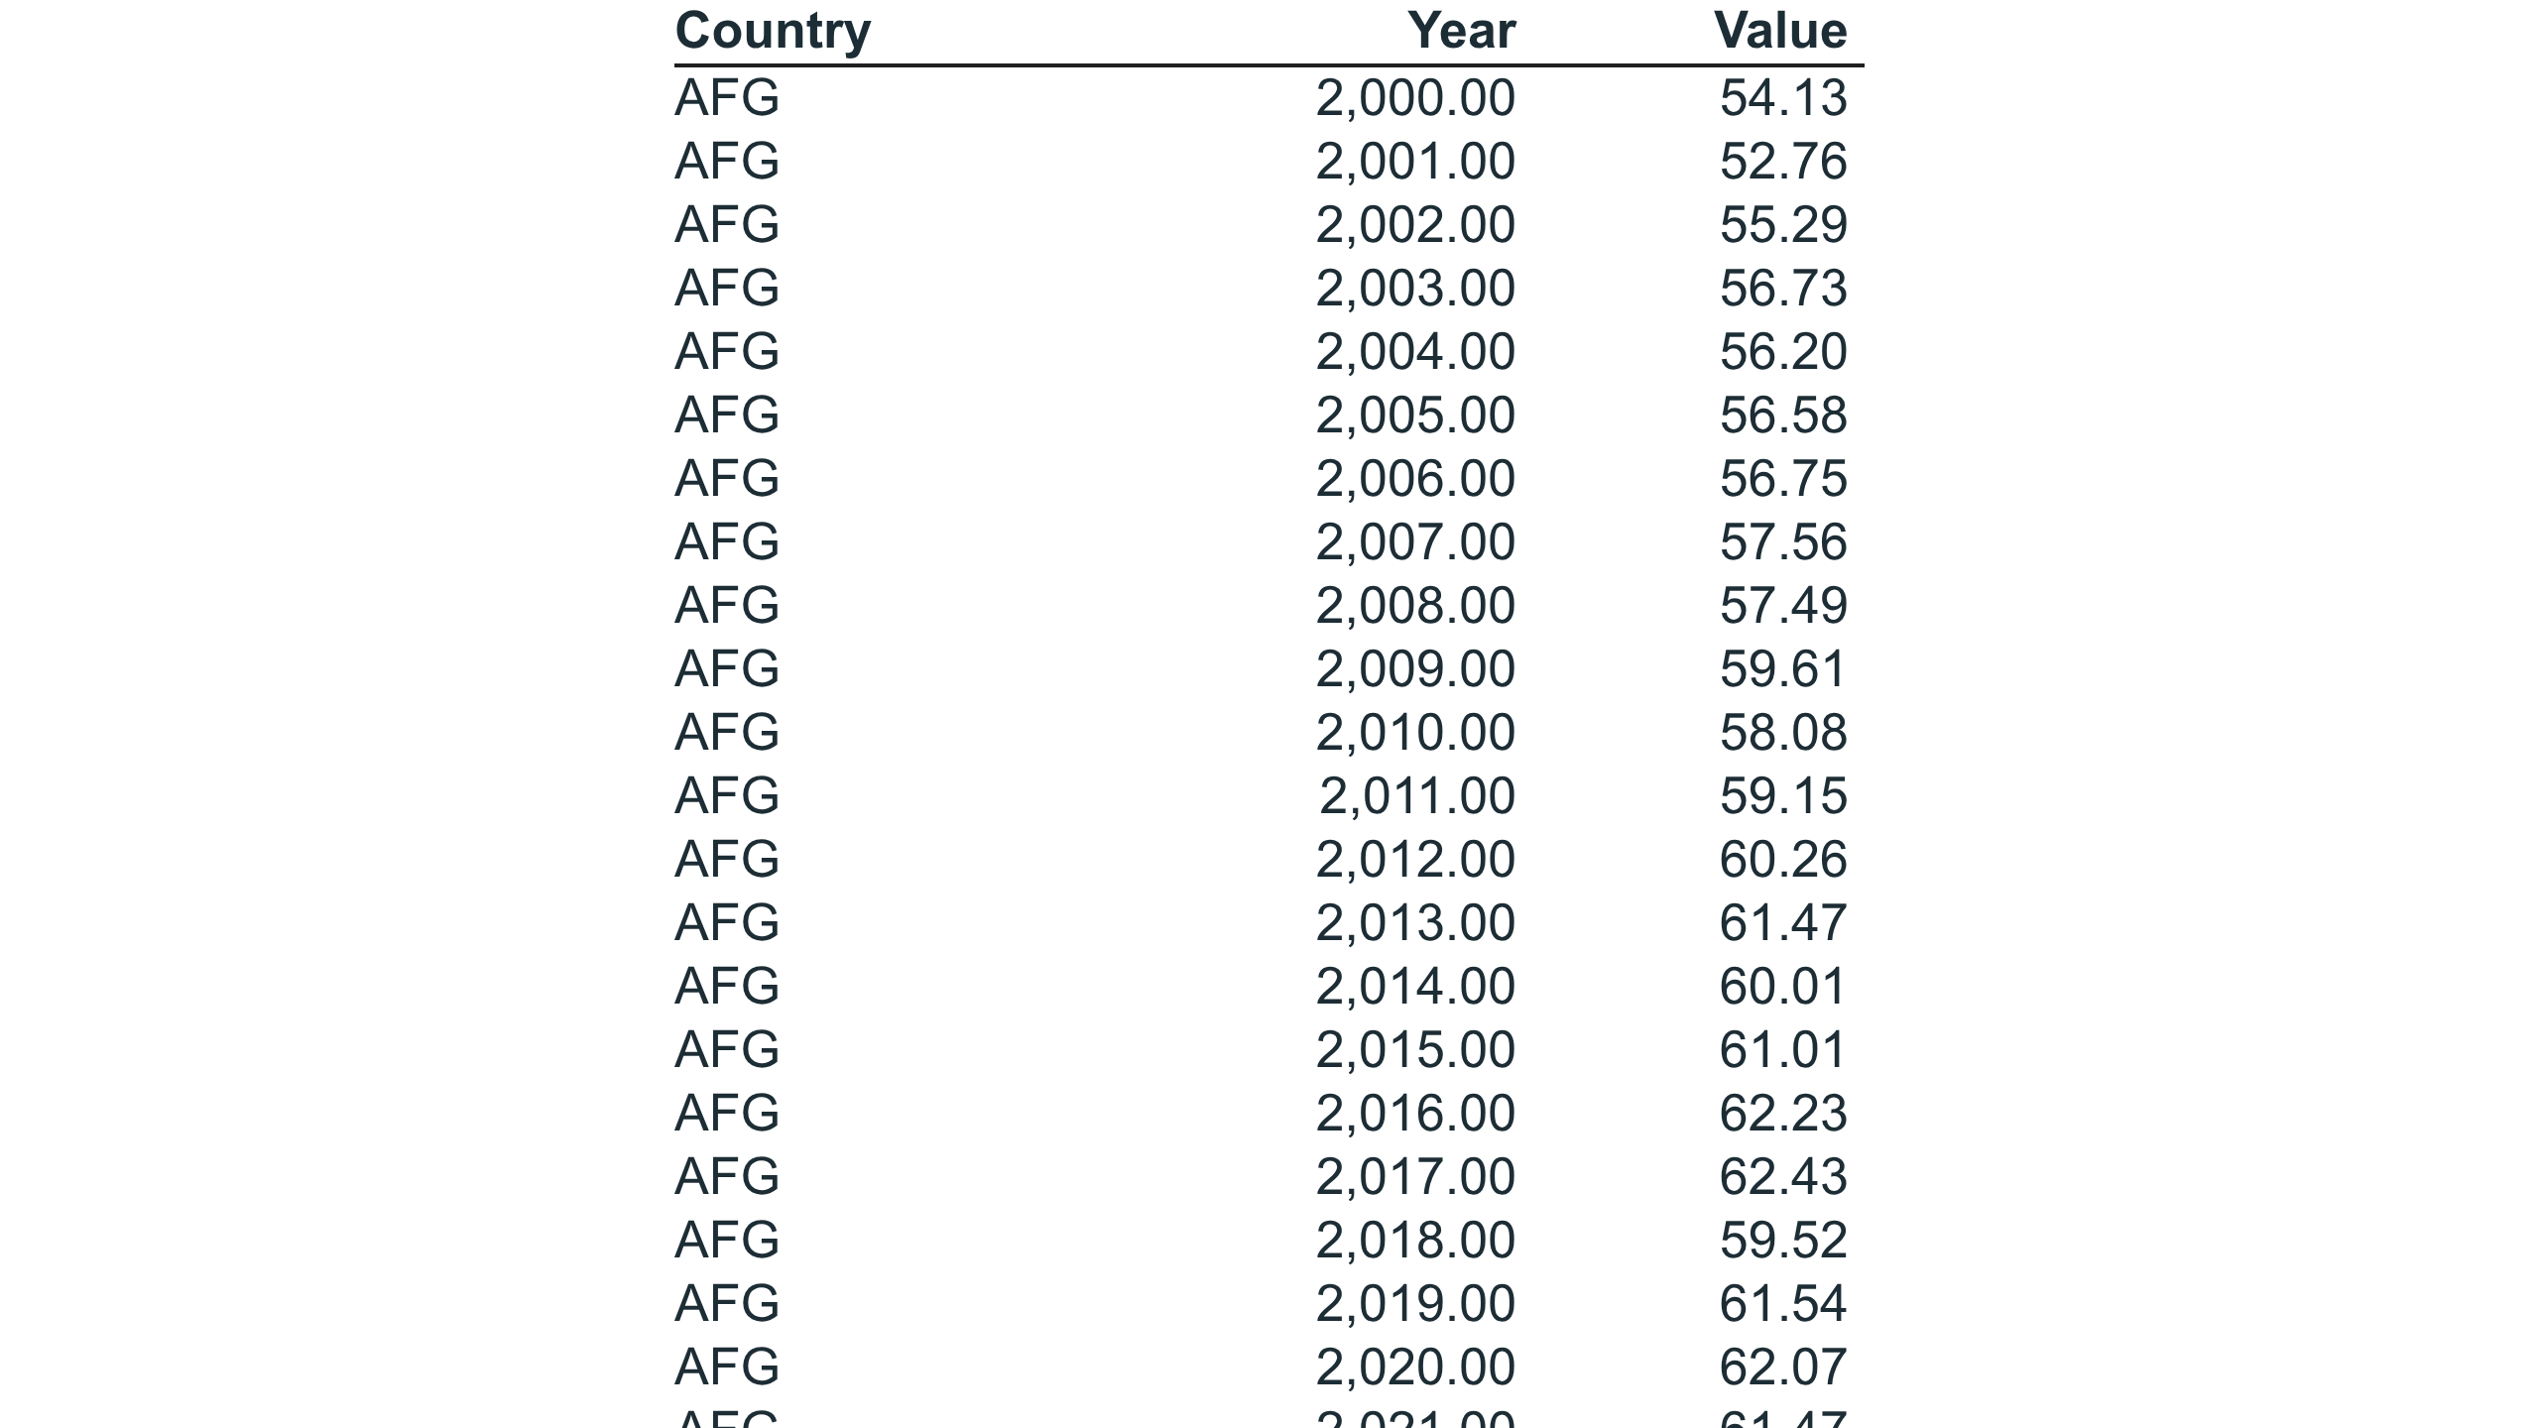2539x1428 pixels.
Task: Click the Country column header
Action: tap(773, 32)
